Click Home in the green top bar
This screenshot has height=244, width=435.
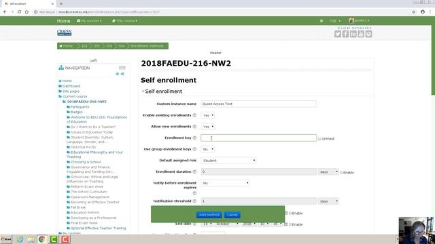tap(63, 21)
